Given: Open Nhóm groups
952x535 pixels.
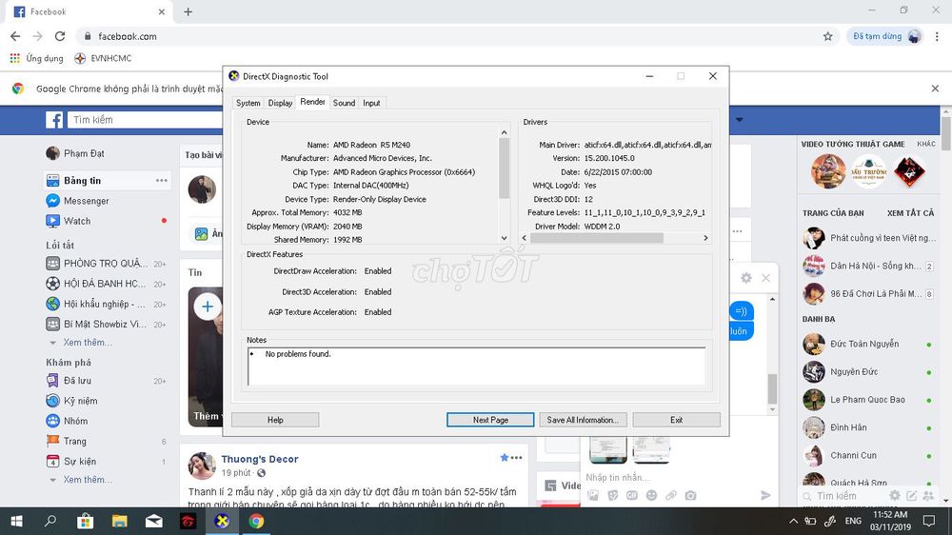Looking at the screenshot, I should pos(67,421).
